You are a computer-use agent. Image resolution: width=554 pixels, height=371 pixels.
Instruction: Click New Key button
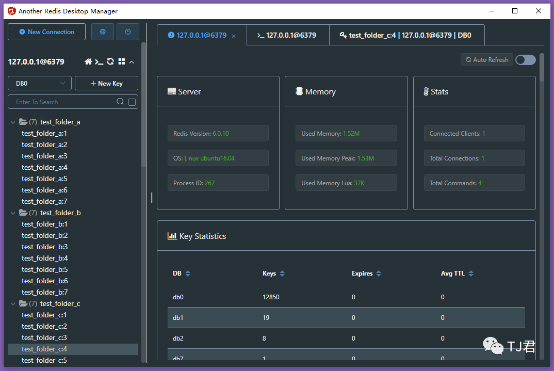(106, 84)
